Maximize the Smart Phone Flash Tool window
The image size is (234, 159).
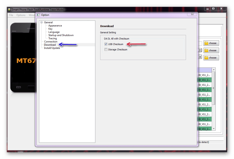(x=213, y=9)
